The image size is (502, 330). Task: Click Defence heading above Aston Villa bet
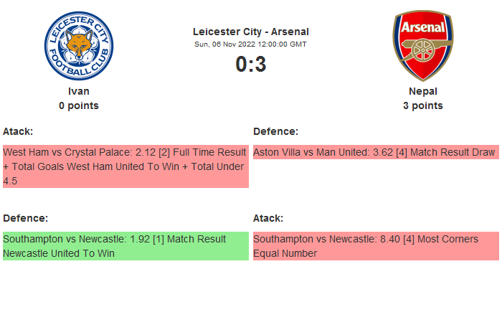275,131
